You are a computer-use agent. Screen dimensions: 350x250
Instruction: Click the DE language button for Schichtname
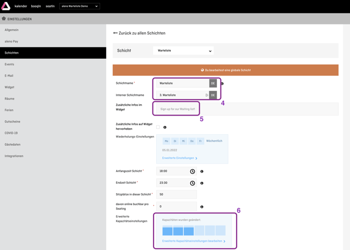[x=213, y=83]
